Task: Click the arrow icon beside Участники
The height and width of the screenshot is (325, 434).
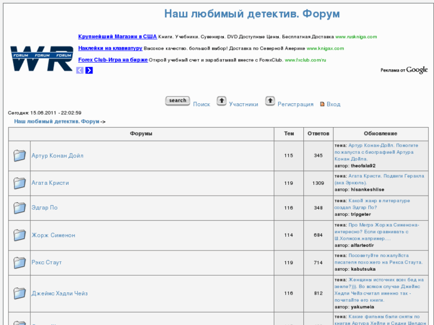Action: (x=221, y=101)
